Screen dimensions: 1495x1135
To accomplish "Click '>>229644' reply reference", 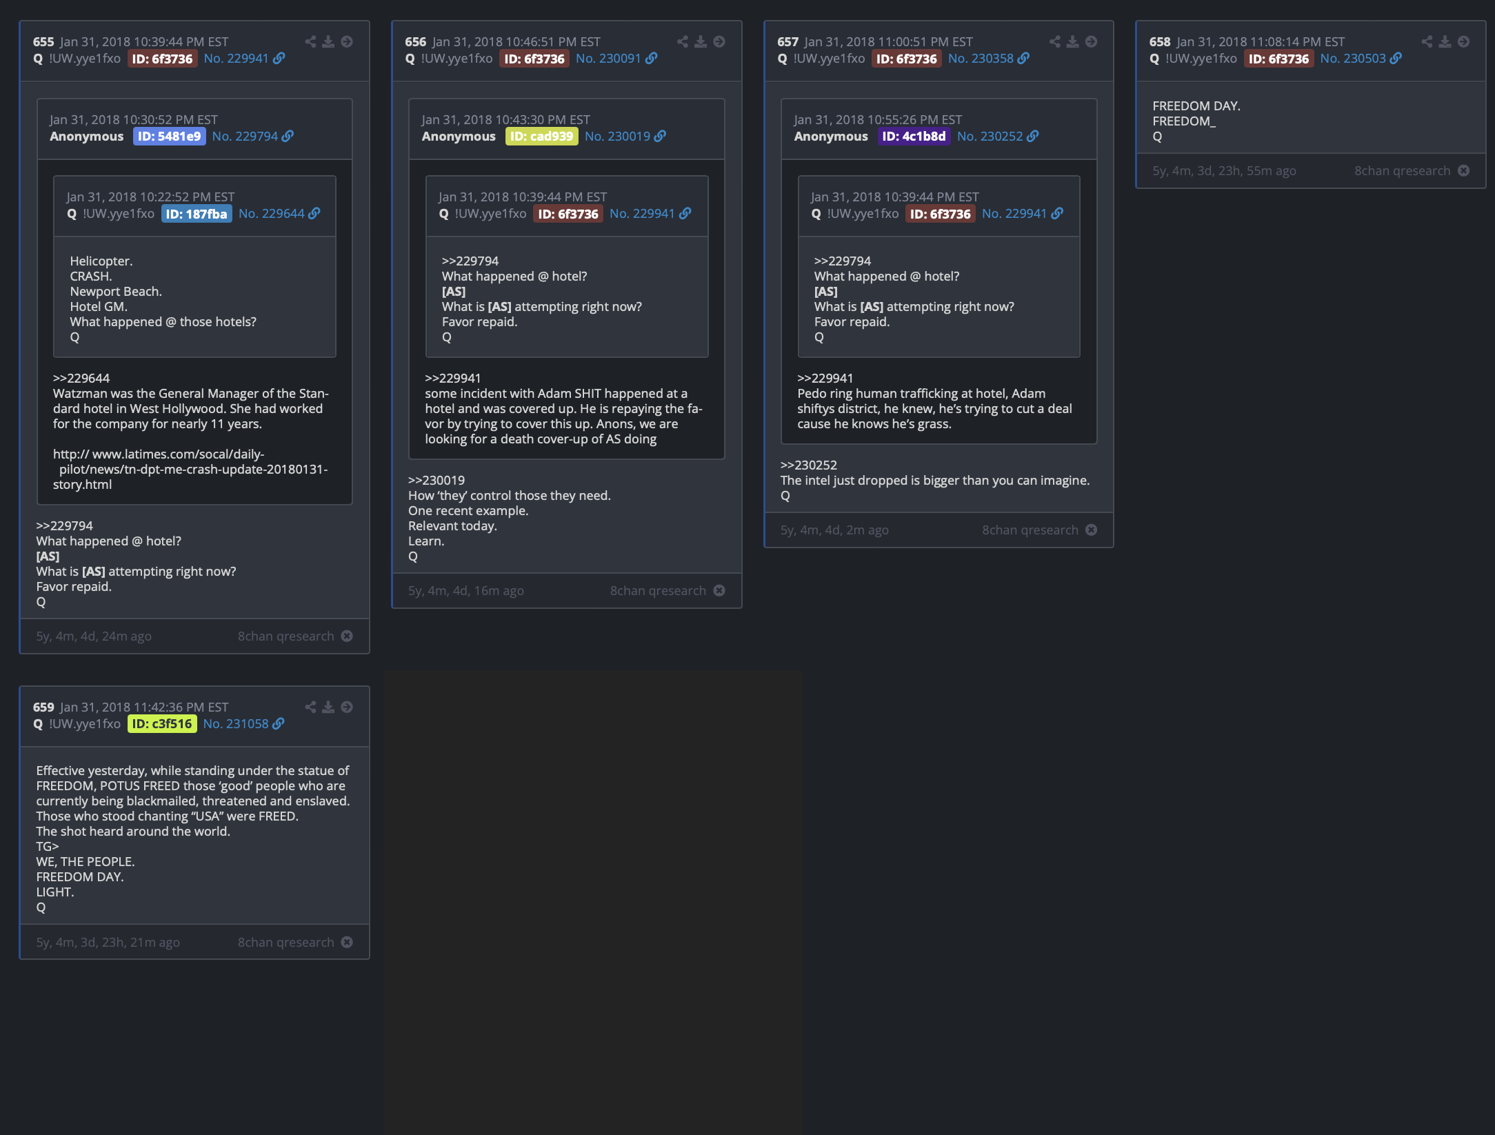I will tap(81, 378).
